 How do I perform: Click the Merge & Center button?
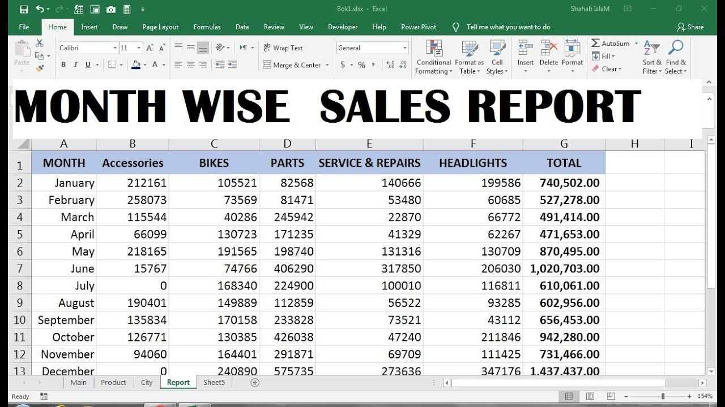292,65
